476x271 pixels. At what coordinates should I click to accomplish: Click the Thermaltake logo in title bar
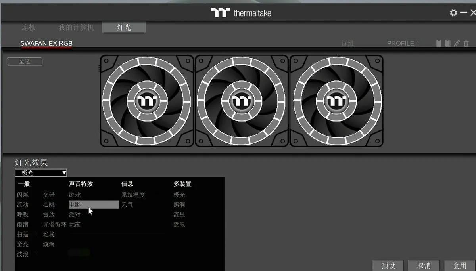point(241,13)
